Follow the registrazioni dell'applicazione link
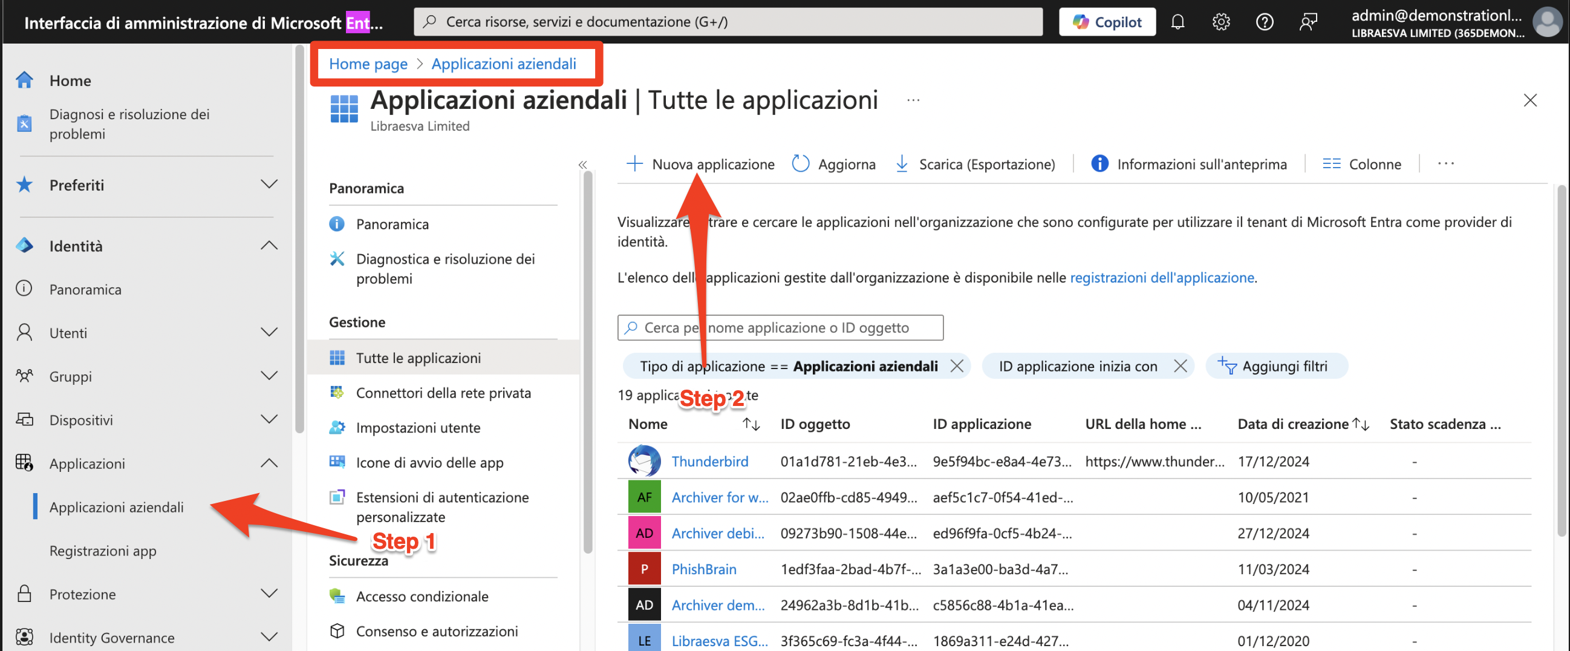 pos(1162,277)
